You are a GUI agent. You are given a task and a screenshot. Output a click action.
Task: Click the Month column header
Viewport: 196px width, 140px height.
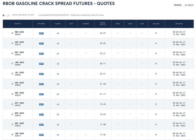click(18, 24)
